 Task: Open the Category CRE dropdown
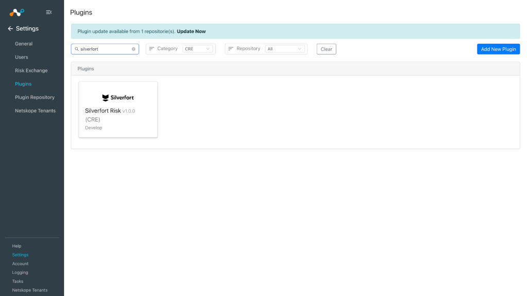pos(197,49)
